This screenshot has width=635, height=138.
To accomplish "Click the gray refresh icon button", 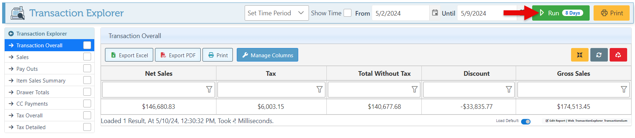I will tap(599, 55).
